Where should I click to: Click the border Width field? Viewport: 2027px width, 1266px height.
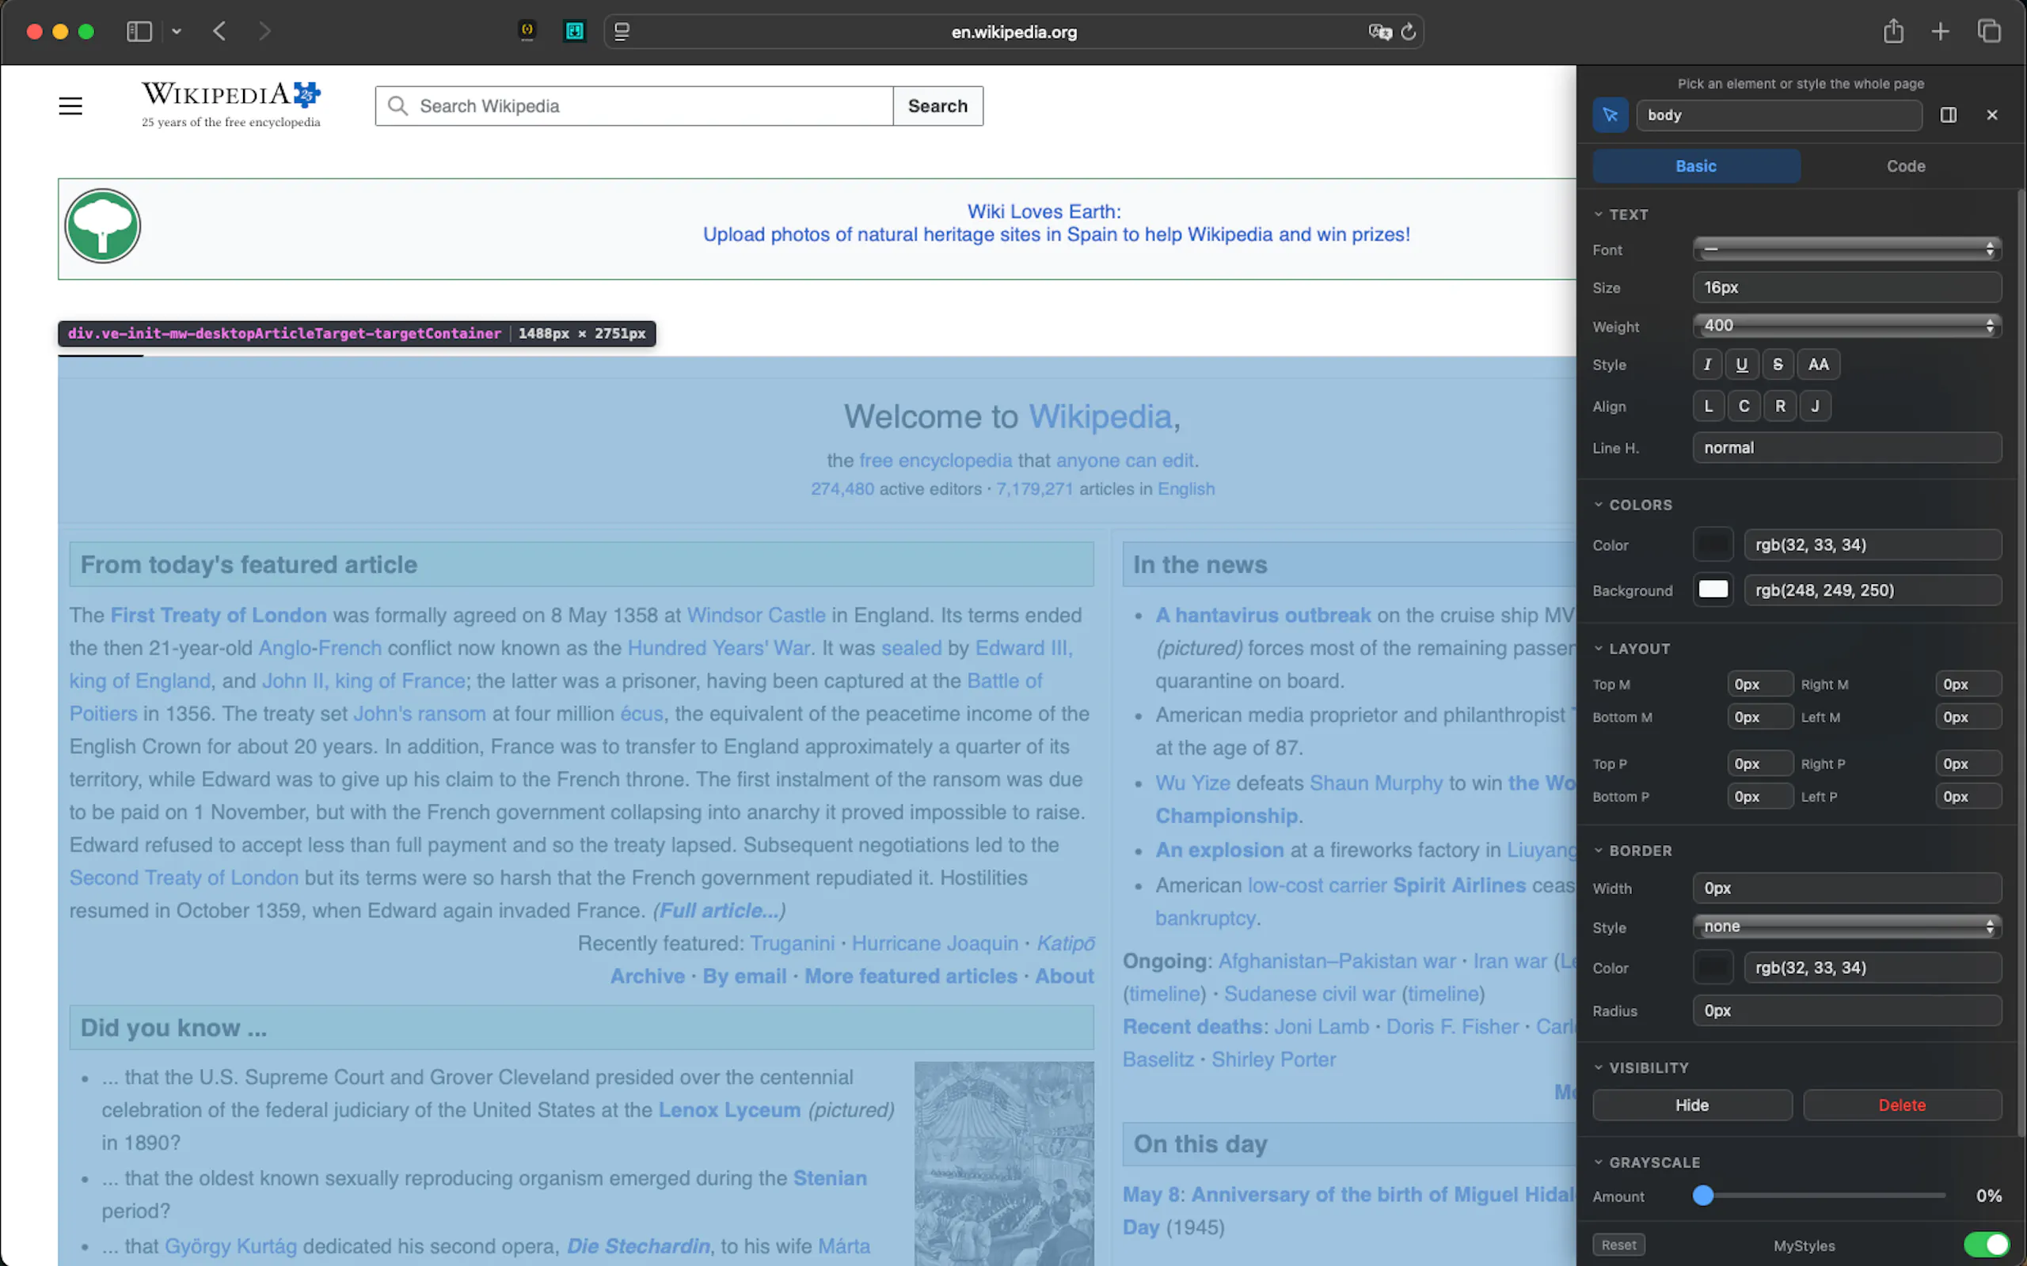click(1847, 889)
